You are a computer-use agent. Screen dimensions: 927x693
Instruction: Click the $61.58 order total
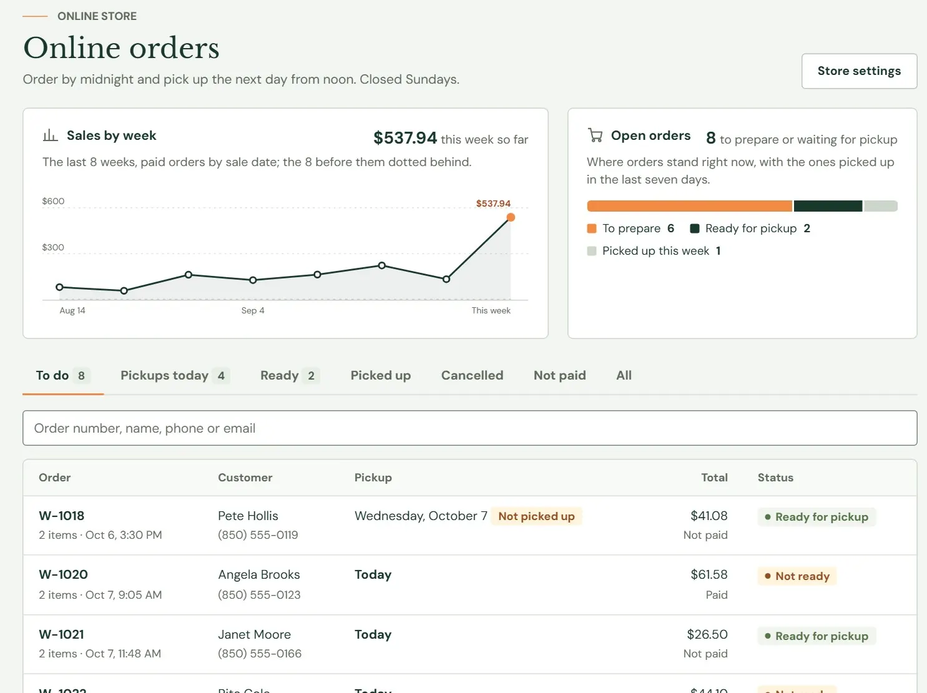709,575
